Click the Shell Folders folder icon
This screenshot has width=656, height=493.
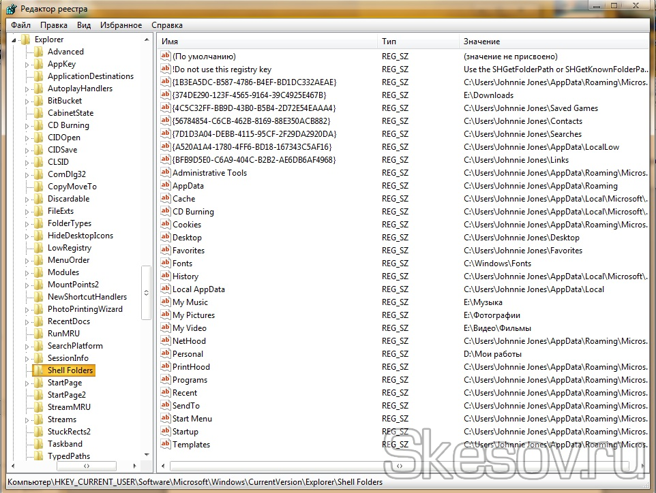tap(39, 370)
